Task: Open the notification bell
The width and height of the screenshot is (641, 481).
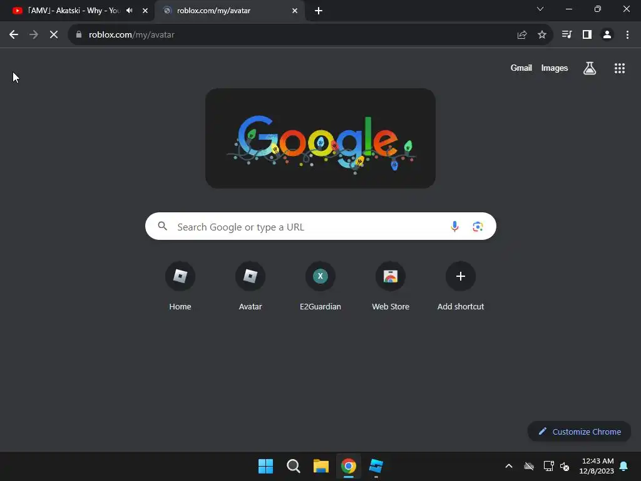Action: (x=624, y=466)
